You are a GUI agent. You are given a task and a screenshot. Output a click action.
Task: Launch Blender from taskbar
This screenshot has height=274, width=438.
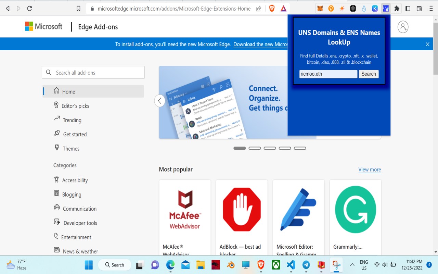231,265
